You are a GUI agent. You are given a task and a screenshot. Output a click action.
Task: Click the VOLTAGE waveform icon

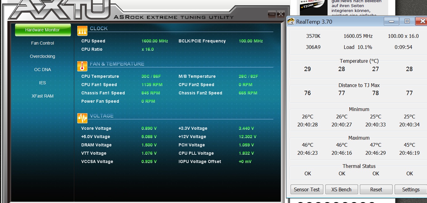(x=82, y=118)
